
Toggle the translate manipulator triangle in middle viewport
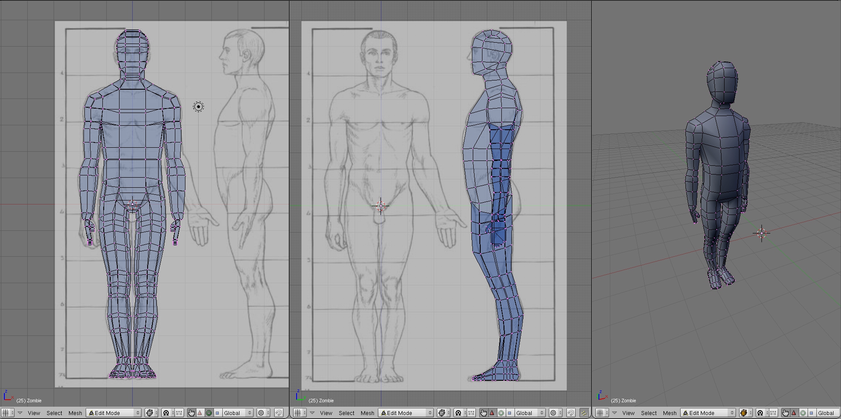click(x=492, y=413)
